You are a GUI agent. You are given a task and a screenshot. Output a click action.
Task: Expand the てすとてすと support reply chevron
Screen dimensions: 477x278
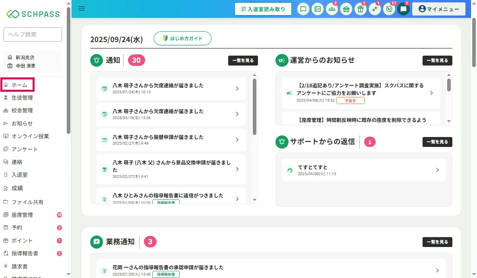[437, 170]
